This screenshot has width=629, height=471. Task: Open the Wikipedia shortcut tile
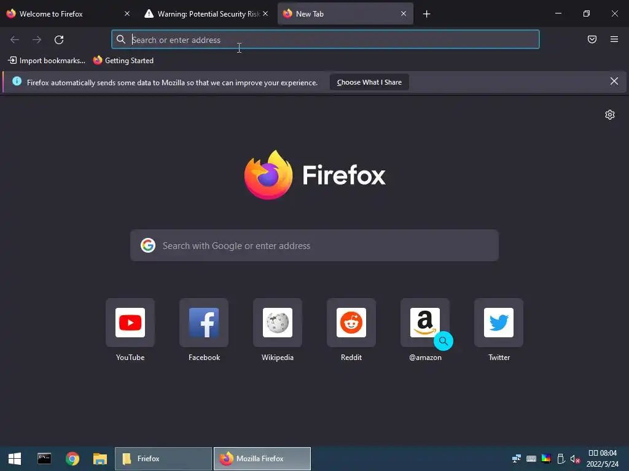pos(278,323)
